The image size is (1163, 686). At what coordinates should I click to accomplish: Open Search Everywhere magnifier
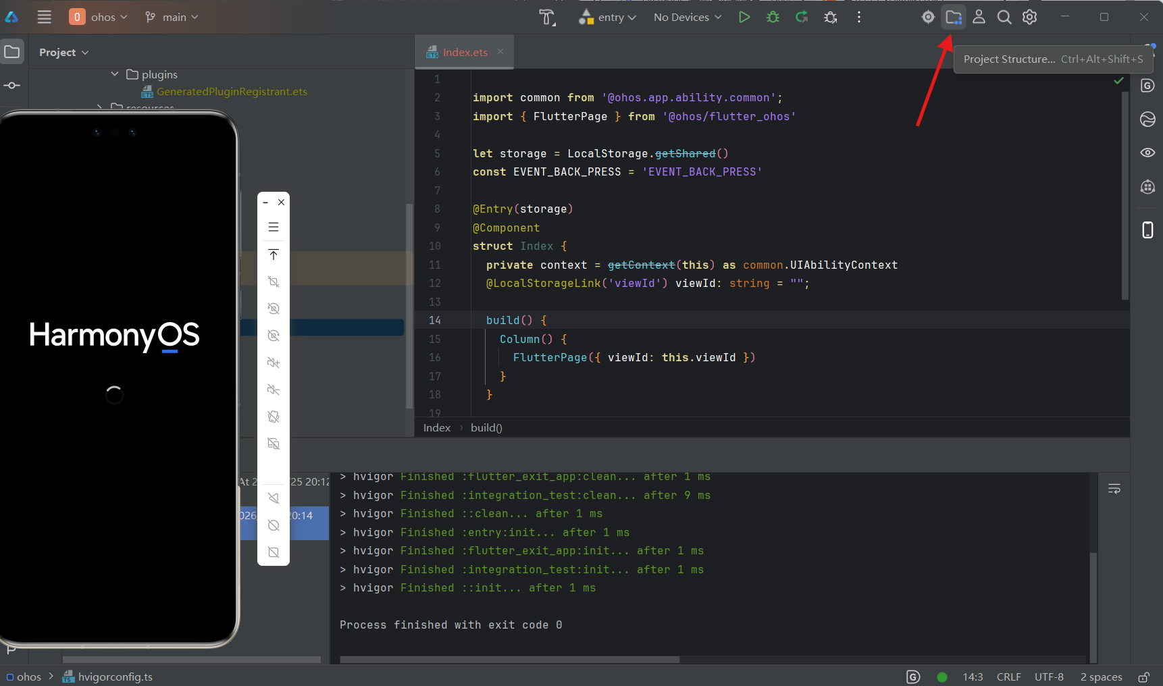coord(1004,17)
